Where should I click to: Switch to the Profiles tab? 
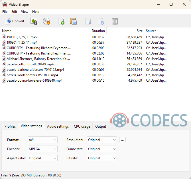click(x=10, y=126)
